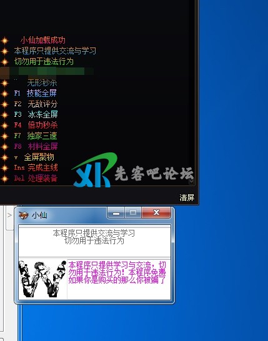The image size is (268, 341).
Task: Click the scroll-down arrow in console panel
Action: point(191,181)
